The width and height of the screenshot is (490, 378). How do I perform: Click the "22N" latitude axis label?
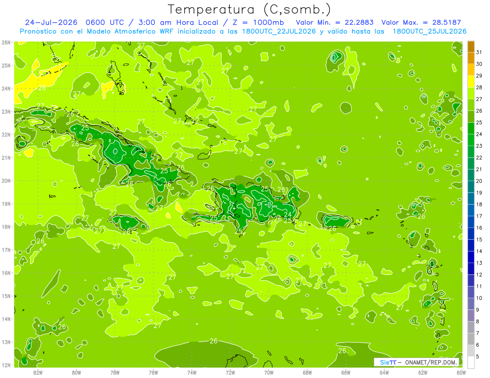click(6, 135)
